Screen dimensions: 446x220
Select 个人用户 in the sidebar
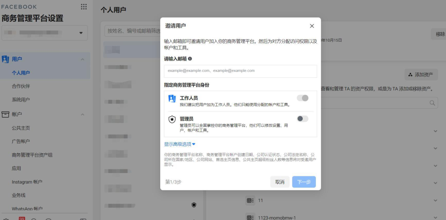click(x=21, y=73)
